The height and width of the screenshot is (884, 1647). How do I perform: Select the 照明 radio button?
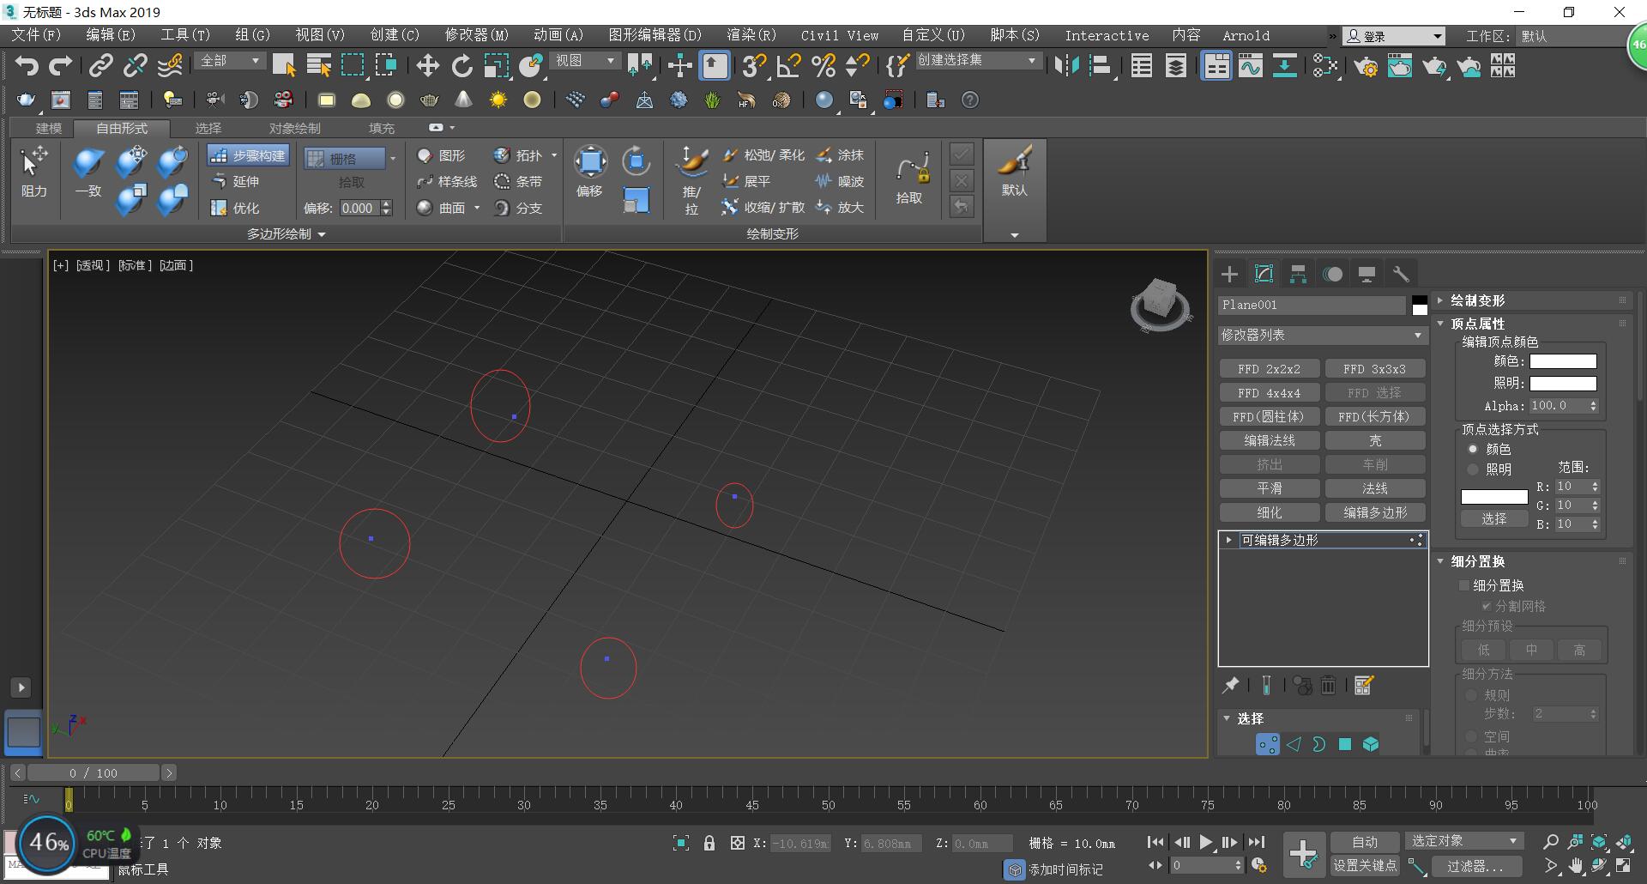click(x=1473, y=469)
